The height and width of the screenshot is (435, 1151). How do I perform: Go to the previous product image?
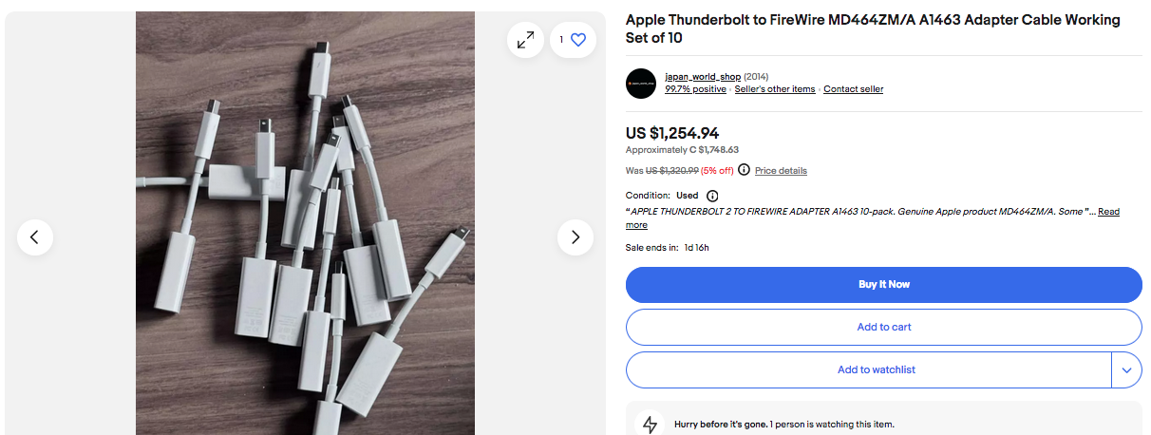coord(35,237)
